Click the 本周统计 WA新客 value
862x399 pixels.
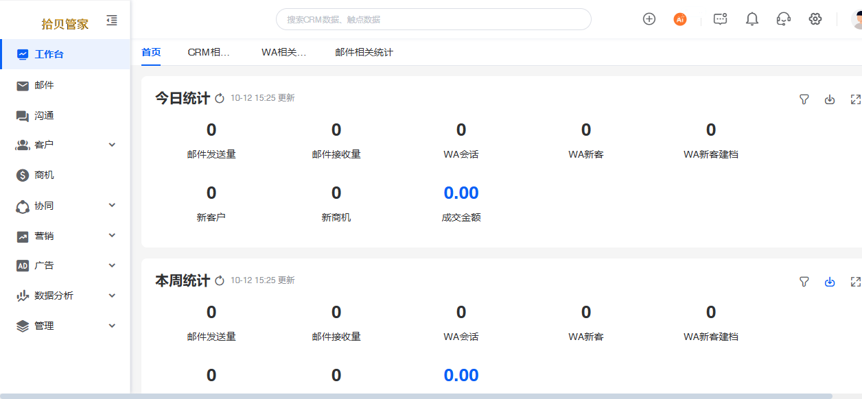[586, 312]
